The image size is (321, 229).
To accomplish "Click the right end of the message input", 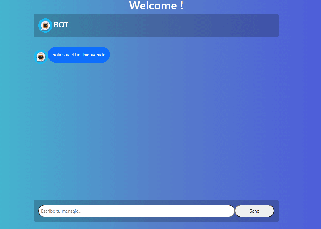I will coord(227,211).
